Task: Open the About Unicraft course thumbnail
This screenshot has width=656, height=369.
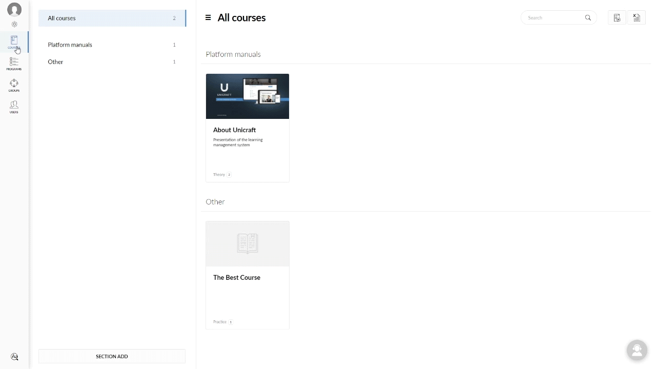Action: coord(248,96)
